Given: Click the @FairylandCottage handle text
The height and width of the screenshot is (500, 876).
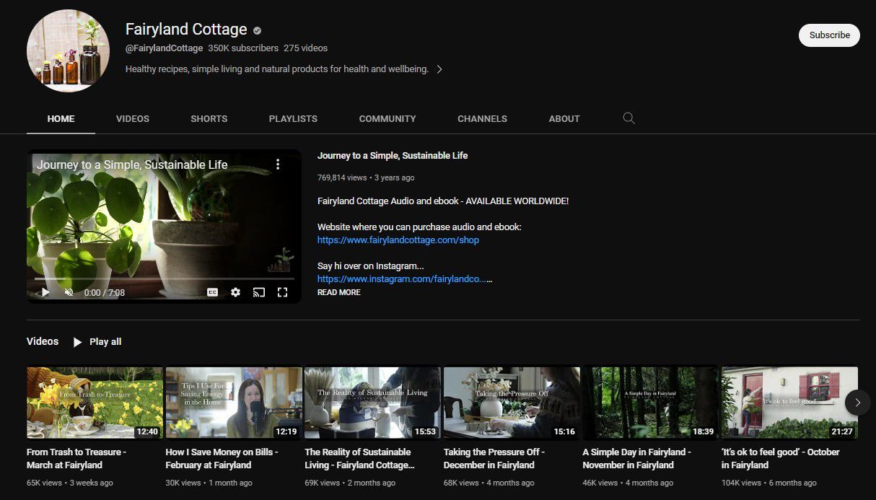Looking at the screenshot, I should (x=164, y=48).
